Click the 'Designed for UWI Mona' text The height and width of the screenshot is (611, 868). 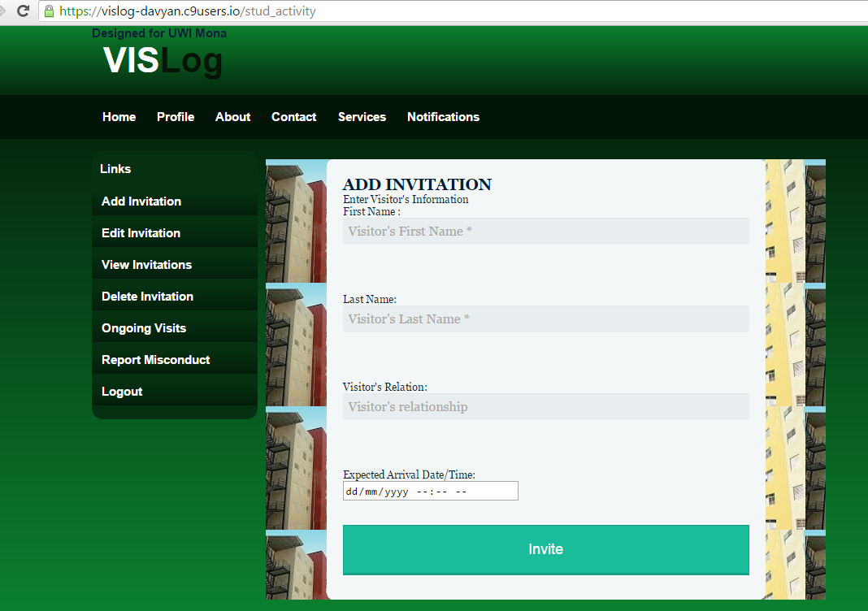point(159,33)
